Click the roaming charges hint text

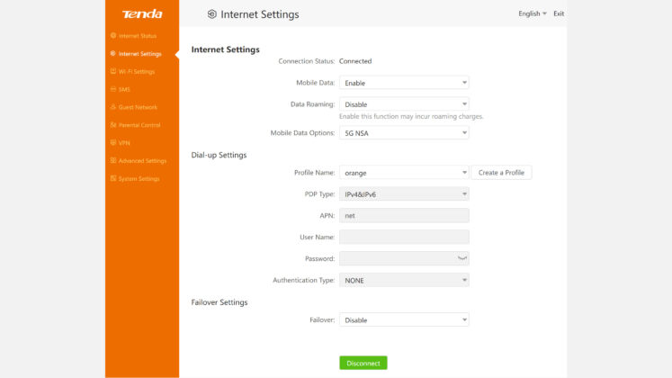[411, 117]
